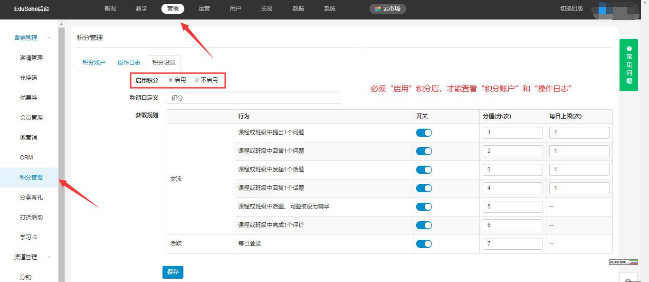649x282 pixels.
Task: Click the user avatar in top bar
Action: (x=613, y=9)
